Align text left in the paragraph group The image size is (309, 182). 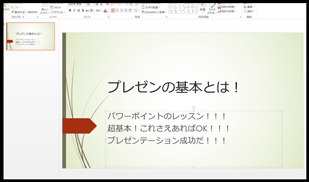tap(113, 11)
